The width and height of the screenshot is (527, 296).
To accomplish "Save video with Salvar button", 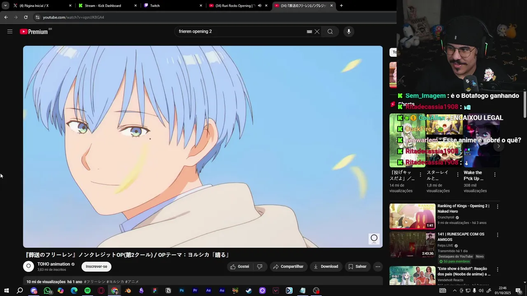I will pos(357,266).
